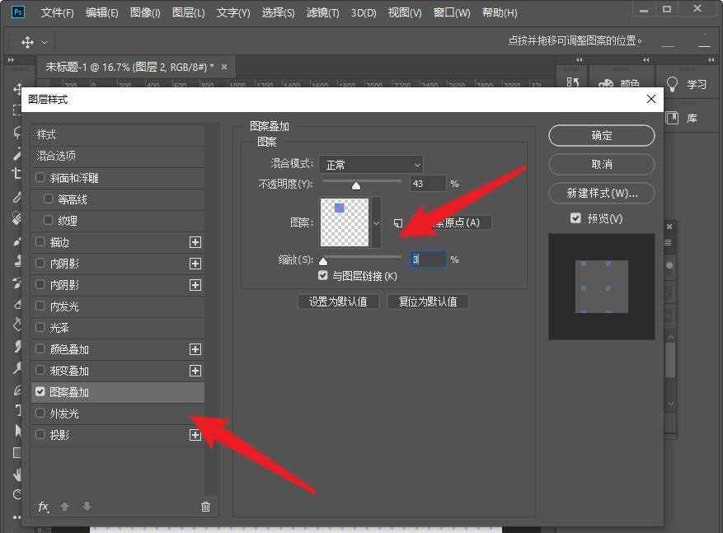Open the 图案 pattern picker dropdown
Screen dimensions: 723x533
pos(376,222)
